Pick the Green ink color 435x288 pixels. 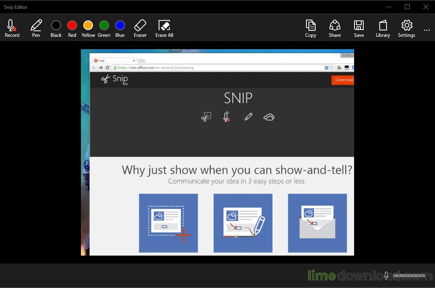(x=104, y=28)
